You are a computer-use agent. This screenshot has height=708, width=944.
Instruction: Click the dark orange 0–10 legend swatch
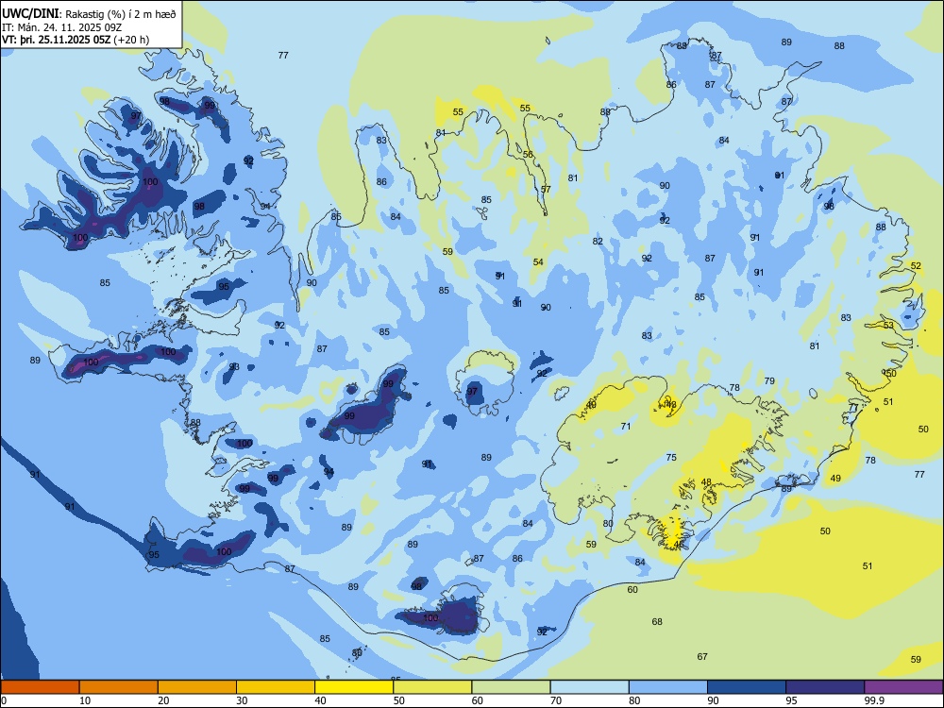[x=40, y=687]
